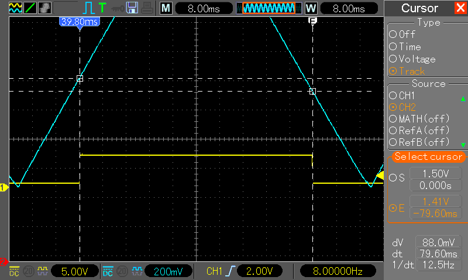Screen dimensions: 468x280
Task: Click the S cursor 1.50V voltage field
Action: 436,173
